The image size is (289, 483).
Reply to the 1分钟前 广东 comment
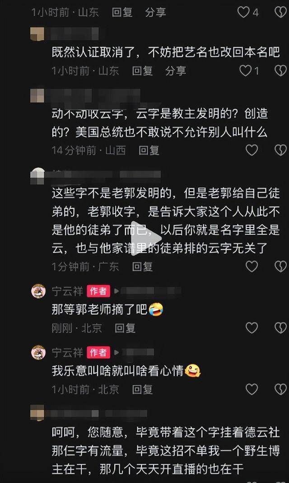coord(142,266)
